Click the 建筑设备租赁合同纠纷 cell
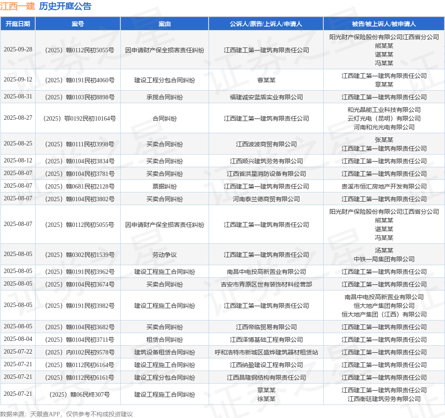This screenshot has height=418, width=445. point(165,352)
